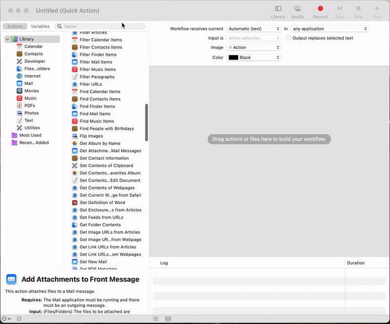Open the any application dropdown
Screen dimensions: 390x324
330,29
